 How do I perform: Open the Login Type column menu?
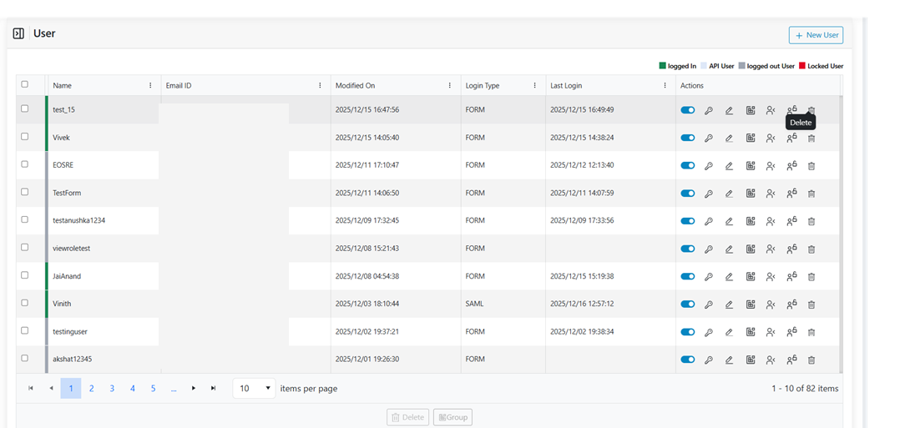[534, 85]
